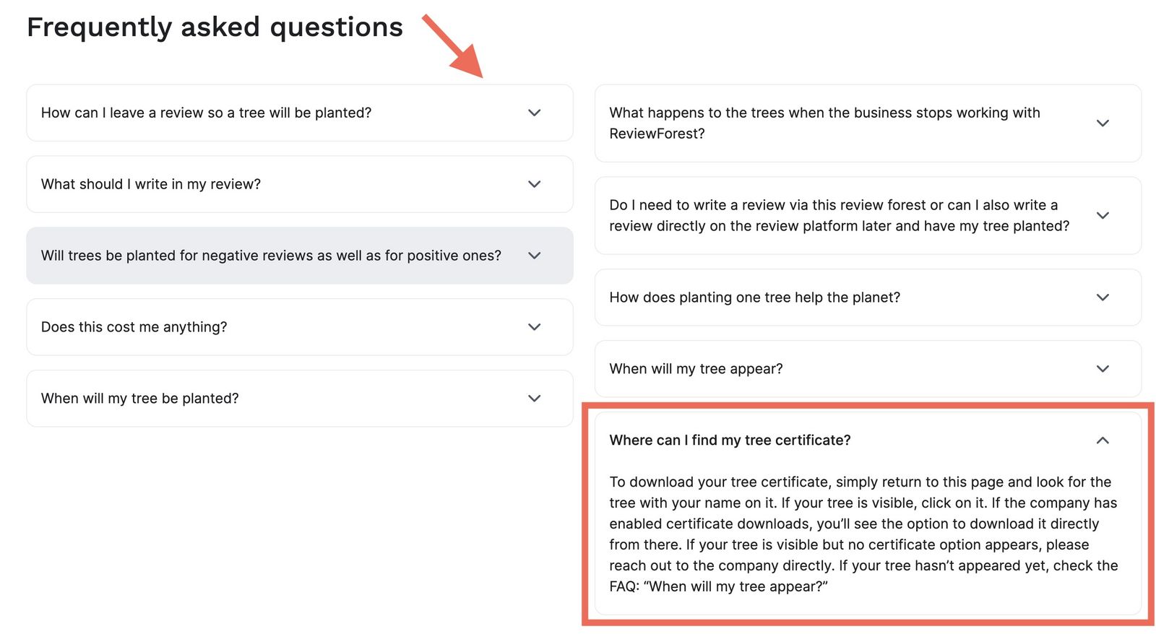This screenshot has height=634, width=1156.
Task: Collapse the tree certificate answer using its up chevron
Action: (x=1103, y=440)
